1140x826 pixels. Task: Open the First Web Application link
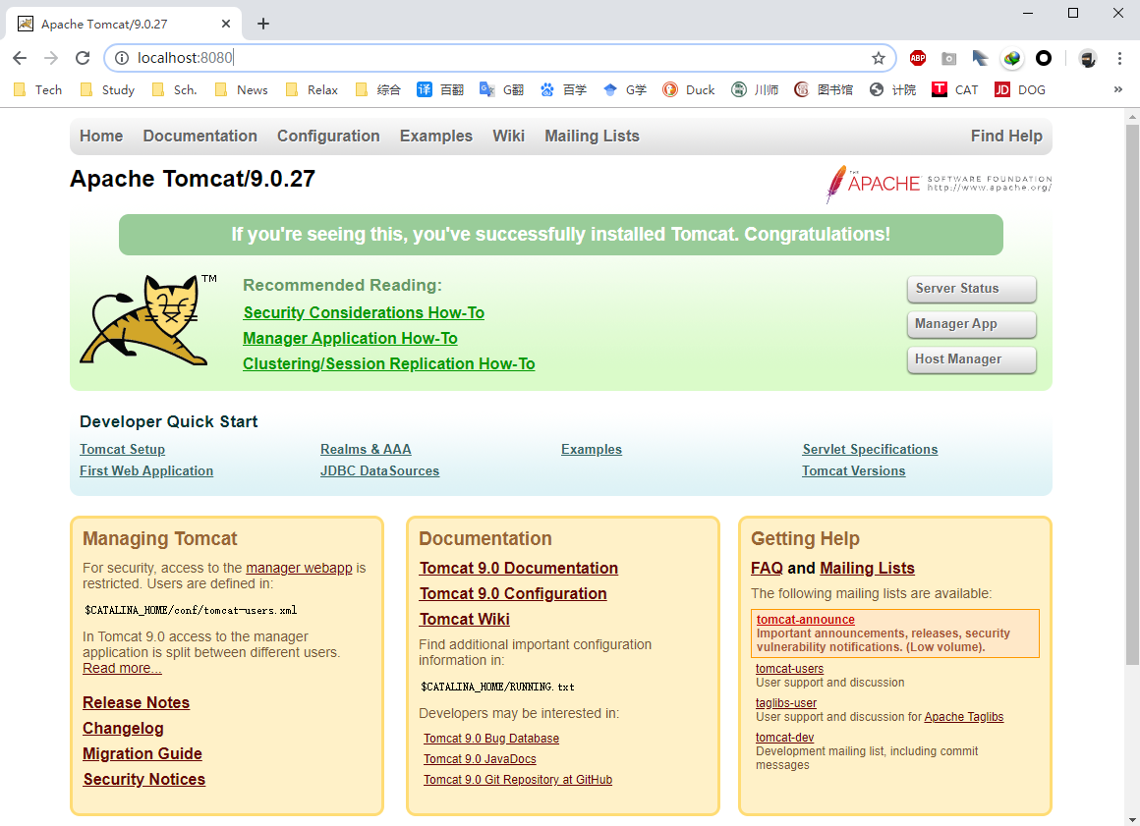[x=146, y=470]
